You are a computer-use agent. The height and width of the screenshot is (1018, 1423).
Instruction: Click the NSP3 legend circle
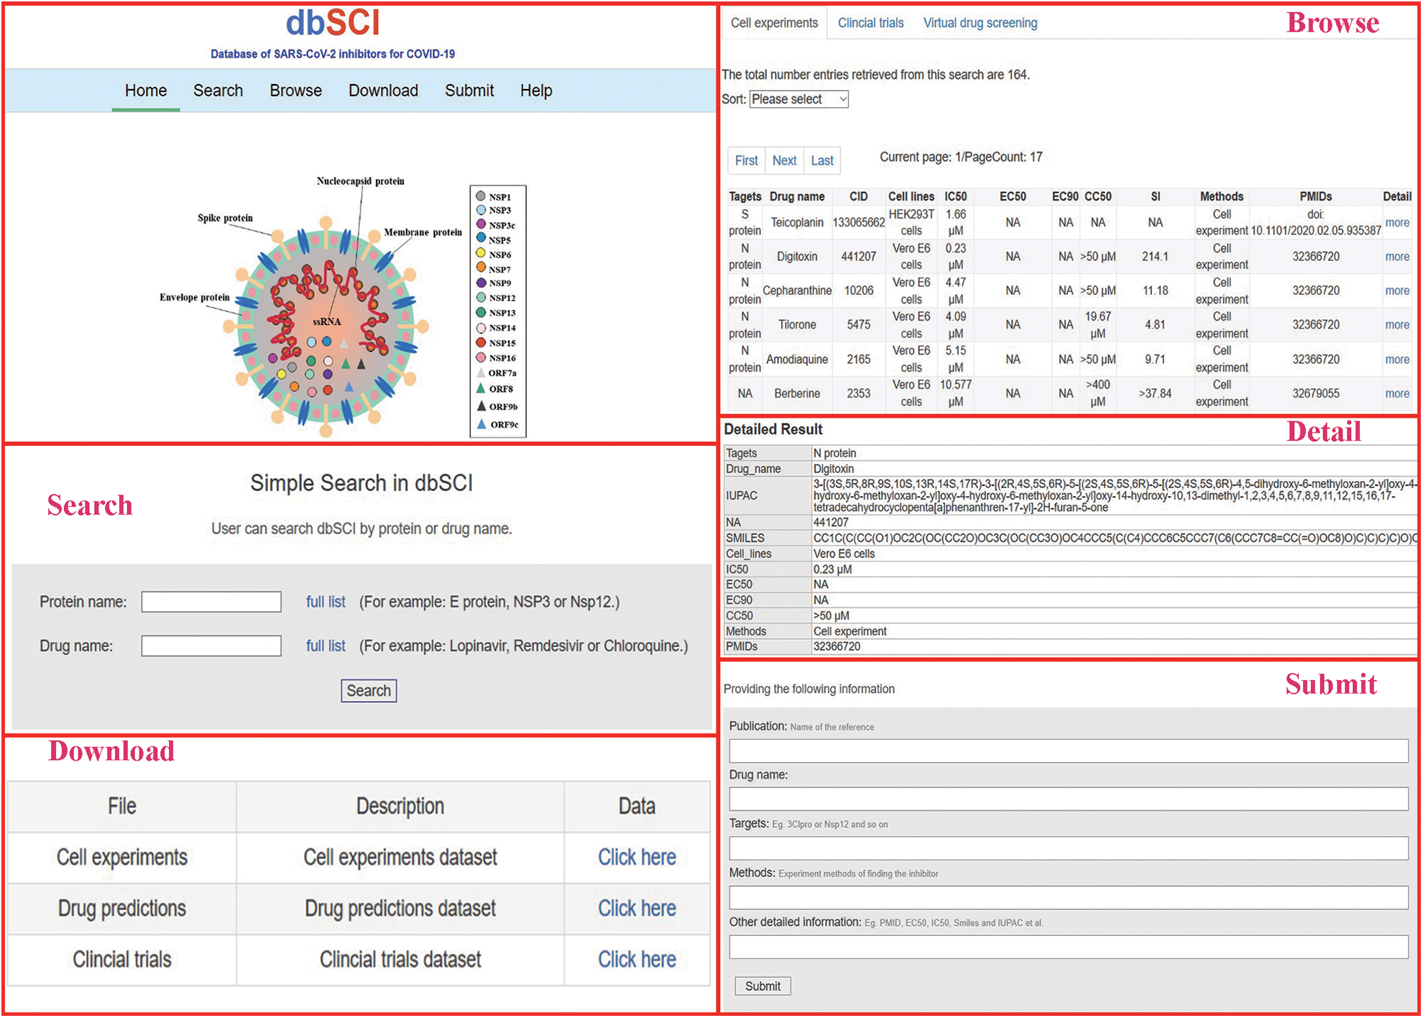coord(479,210)
